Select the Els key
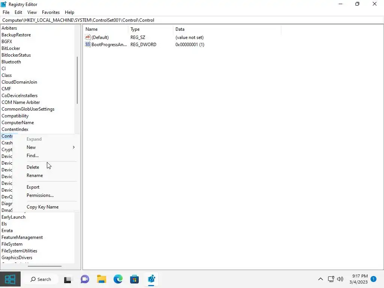Image resolution: width=384 pixels, height=288 pixels. point(4,223)
